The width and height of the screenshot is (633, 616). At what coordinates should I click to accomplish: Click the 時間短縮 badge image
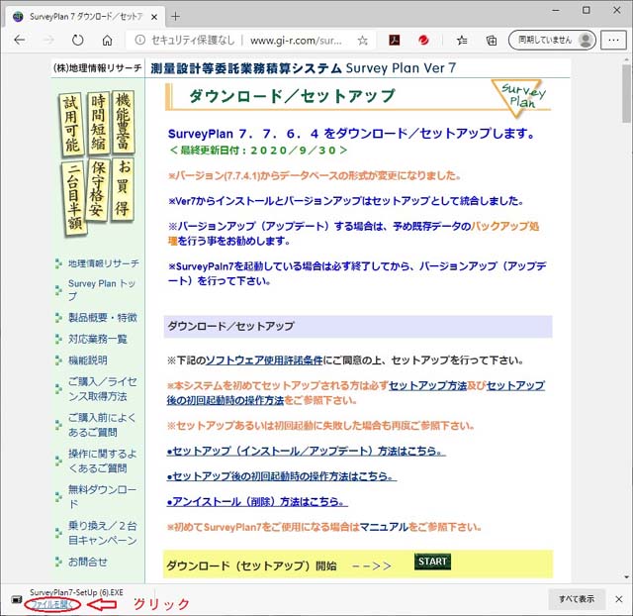point(98,123)
